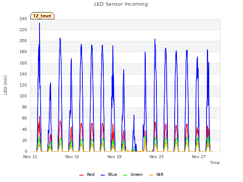This screenshot has height=182, width=243.
Task: Click the TZ_tmet annotation label
Action: (42, 16)
